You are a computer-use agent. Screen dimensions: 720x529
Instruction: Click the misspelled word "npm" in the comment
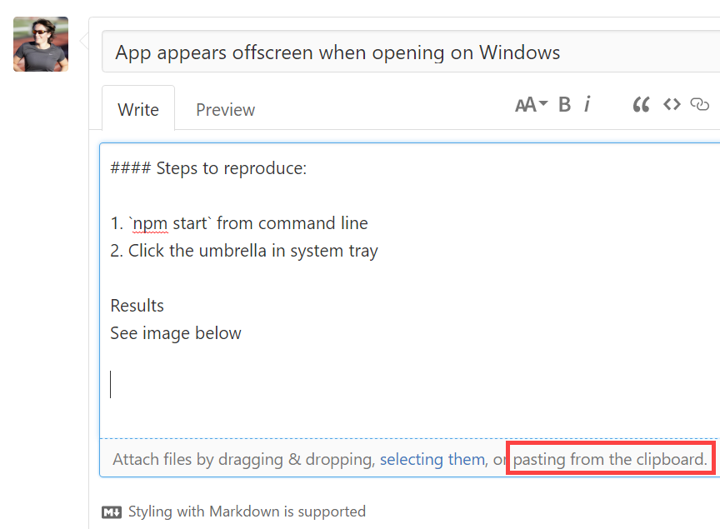[x=150, y=223]
